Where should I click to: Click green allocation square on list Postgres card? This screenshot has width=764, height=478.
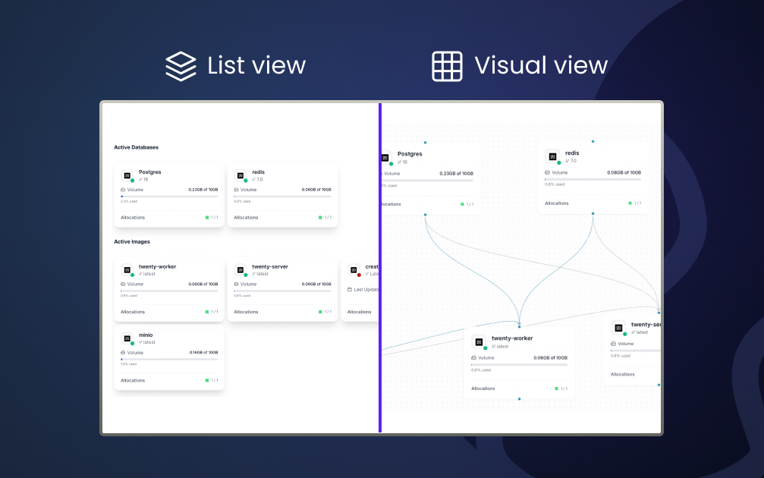coord(207,217)
